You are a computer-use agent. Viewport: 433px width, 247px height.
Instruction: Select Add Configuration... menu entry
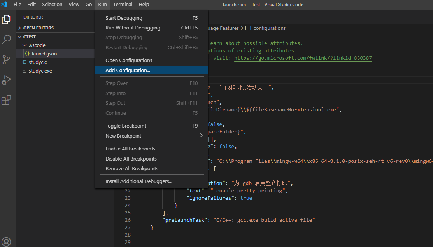(151, 70)
